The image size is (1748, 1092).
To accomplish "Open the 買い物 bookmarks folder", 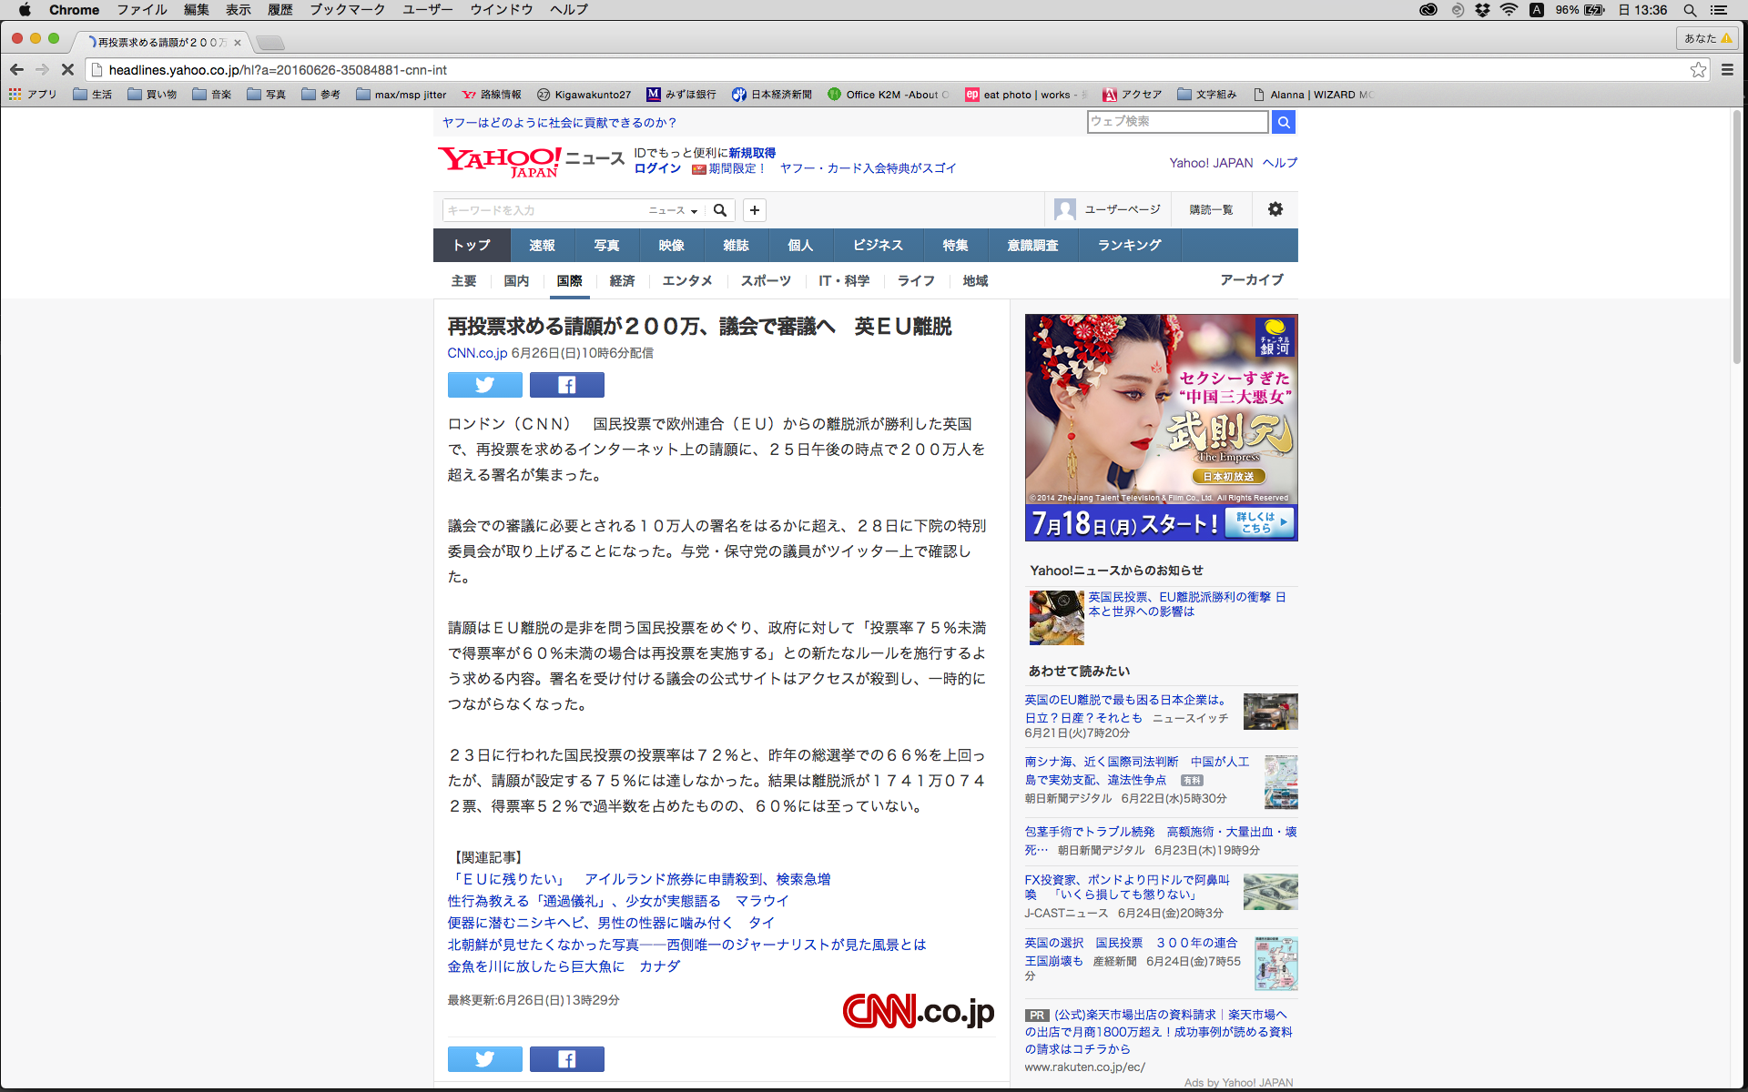I will 153,95.
